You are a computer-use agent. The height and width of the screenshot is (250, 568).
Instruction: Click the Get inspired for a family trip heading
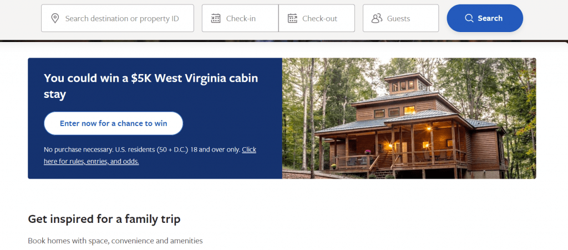(104, 219)
